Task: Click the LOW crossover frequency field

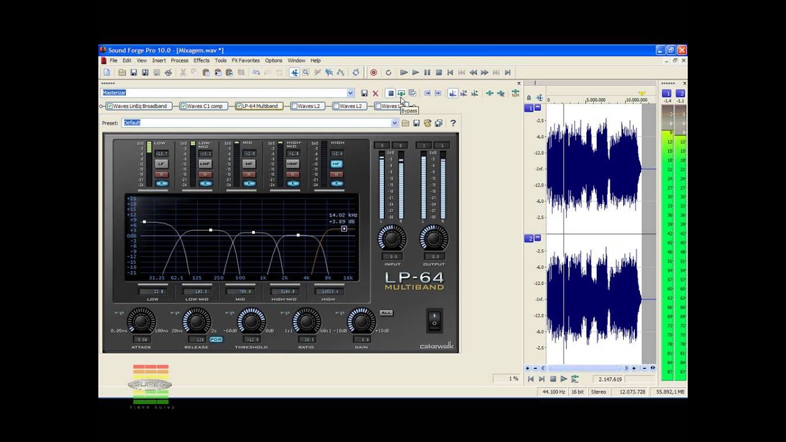Action: (x=153, y=292)
